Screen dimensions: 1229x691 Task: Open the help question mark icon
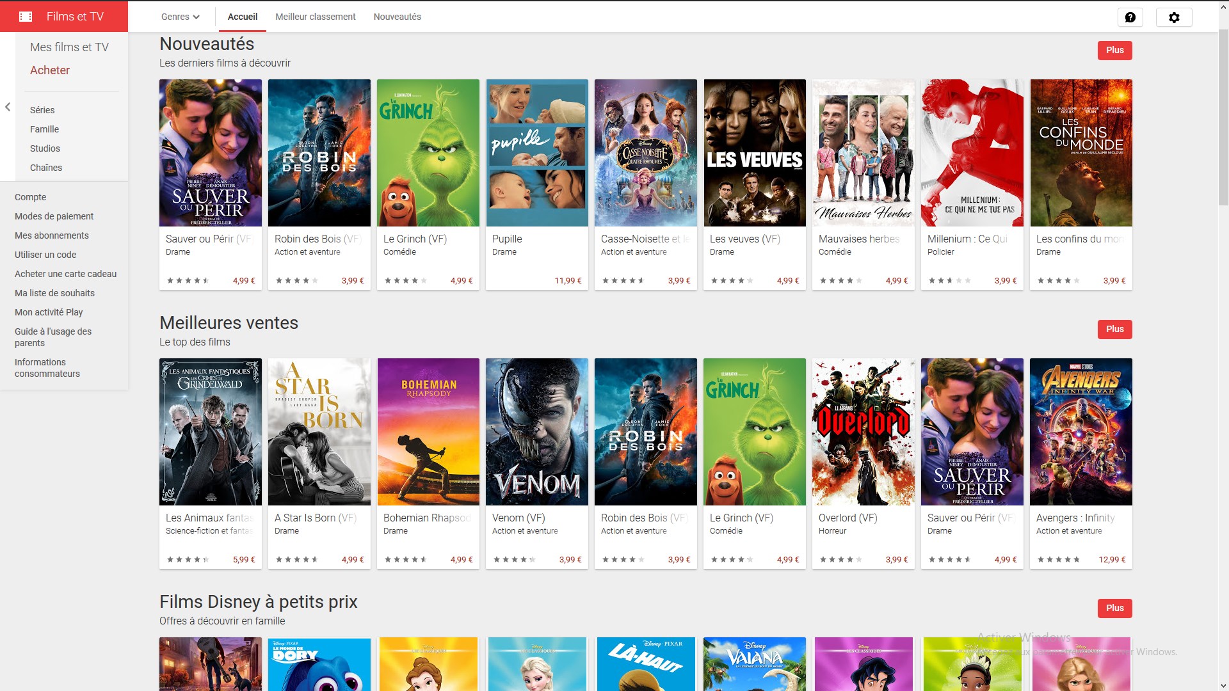tap(1130, 17)
